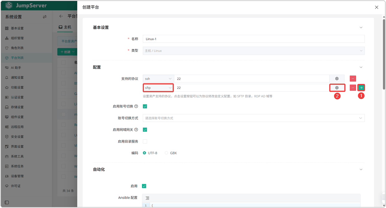Show help for 启用网域网关

point(136,130)
